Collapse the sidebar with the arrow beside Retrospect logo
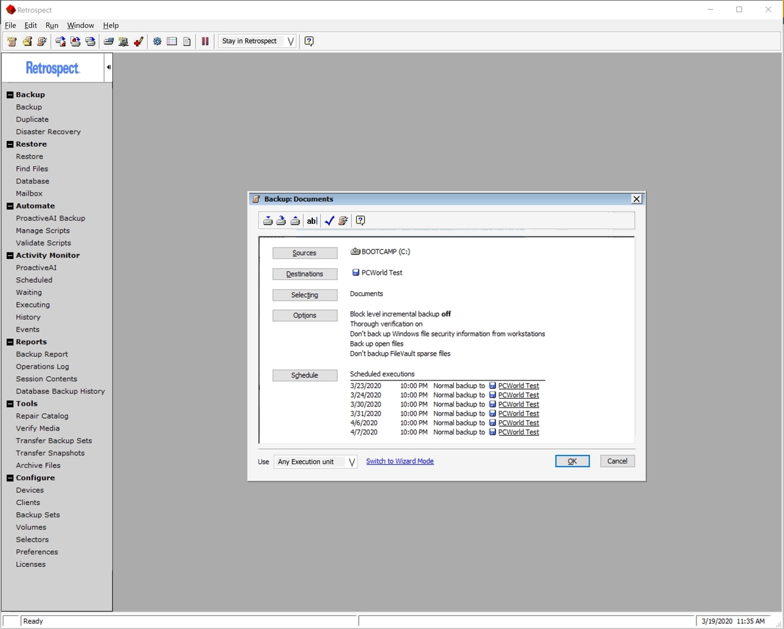The image size is (784, 629). (x=108, y=67)
